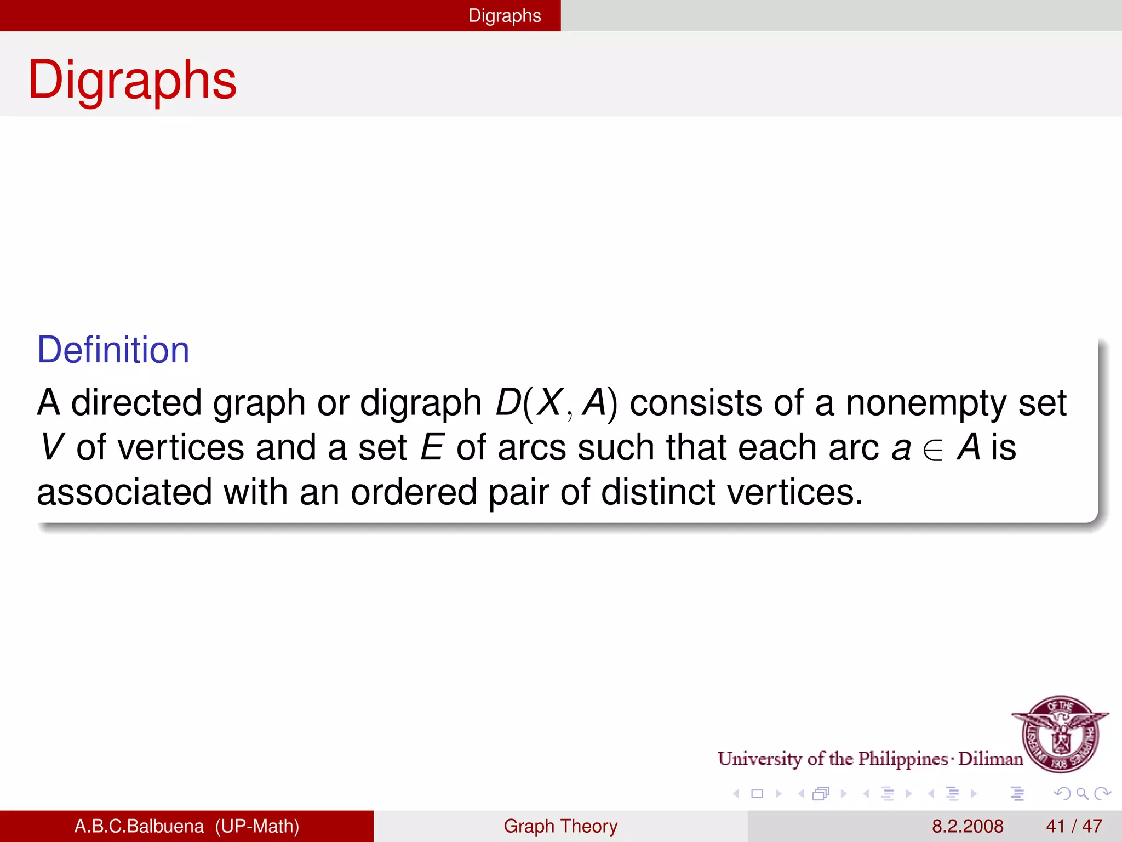
Task: Click the go-forward curved arrow icon
Action: pos(1102,793)
